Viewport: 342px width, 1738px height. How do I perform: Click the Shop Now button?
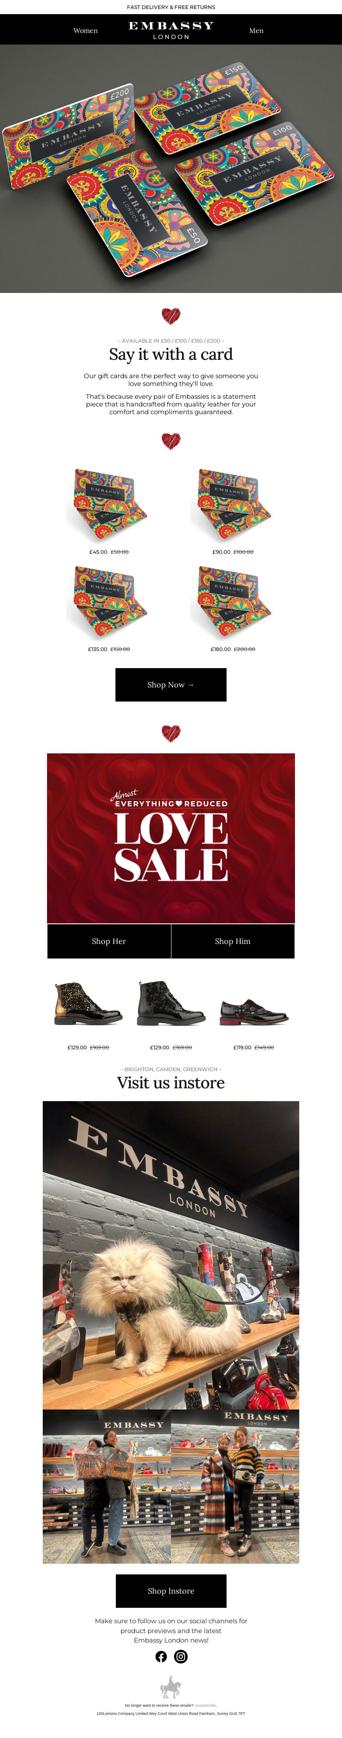click(x=171, y=685)
